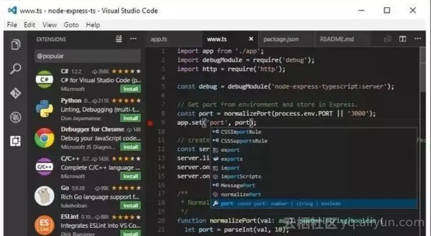431x236 pixels.
Task: Open the Debug view in activity bar
Action: point(16,117)
